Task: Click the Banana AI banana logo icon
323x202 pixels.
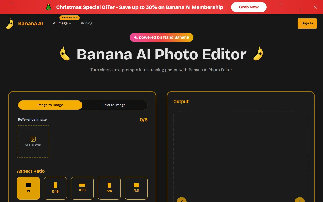Action: pos(10,23)
